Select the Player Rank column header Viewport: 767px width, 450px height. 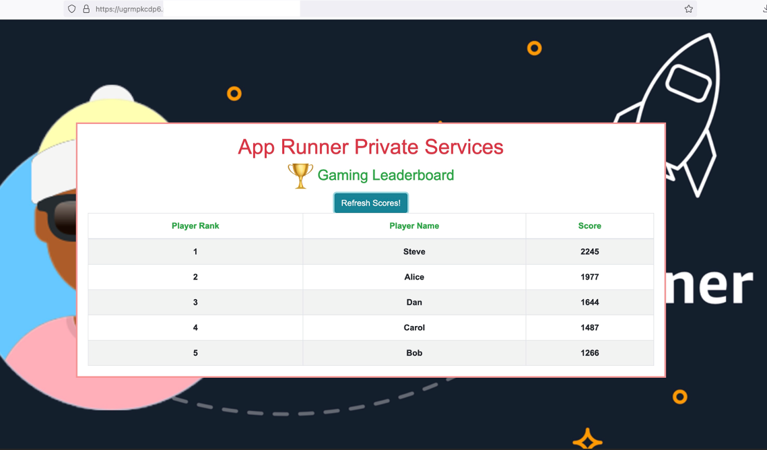tap(195, 226)
